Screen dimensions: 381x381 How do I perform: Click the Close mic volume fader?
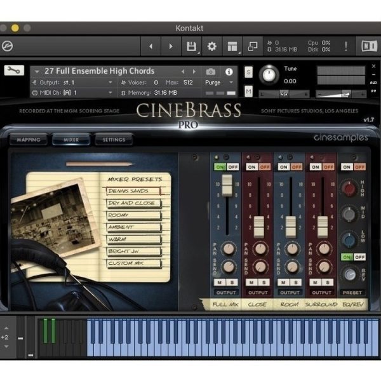pyautogui.click(x=259, y=227)
